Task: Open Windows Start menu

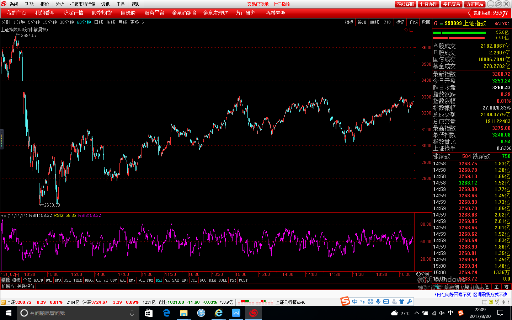Action: (9, 313)
